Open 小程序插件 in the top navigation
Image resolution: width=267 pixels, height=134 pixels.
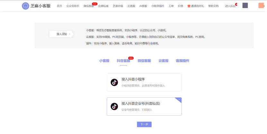point(158,6)
